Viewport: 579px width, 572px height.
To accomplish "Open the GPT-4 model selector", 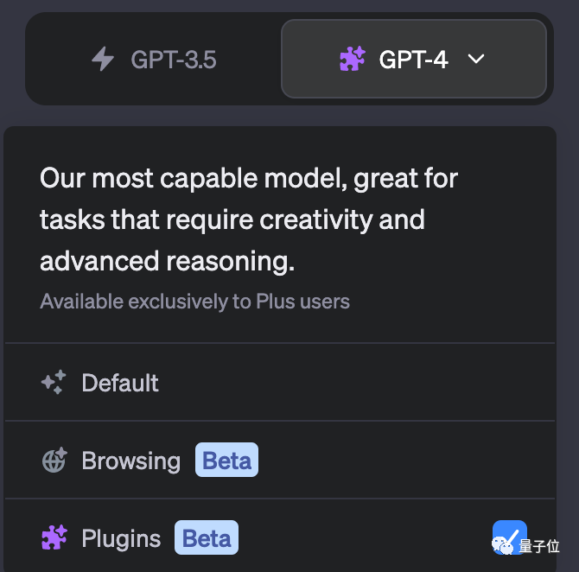I will click(x=414, y=59).
